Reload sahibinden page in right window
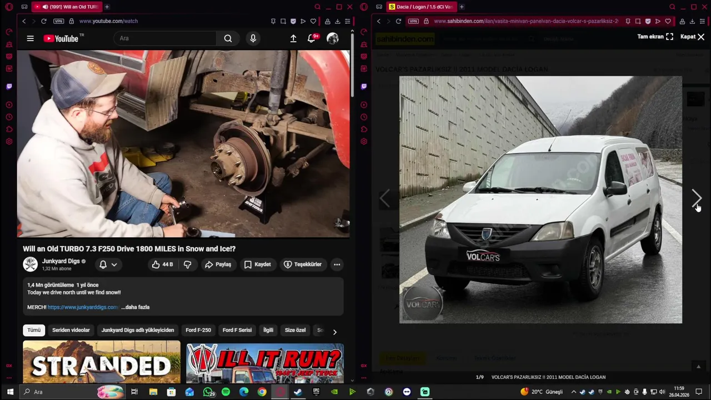Image resolution: width=711 pixels, height=400 pixels. 398,21
